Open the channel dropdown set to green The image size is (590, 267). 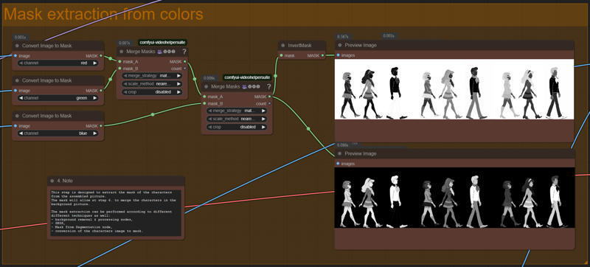point(58,98)
